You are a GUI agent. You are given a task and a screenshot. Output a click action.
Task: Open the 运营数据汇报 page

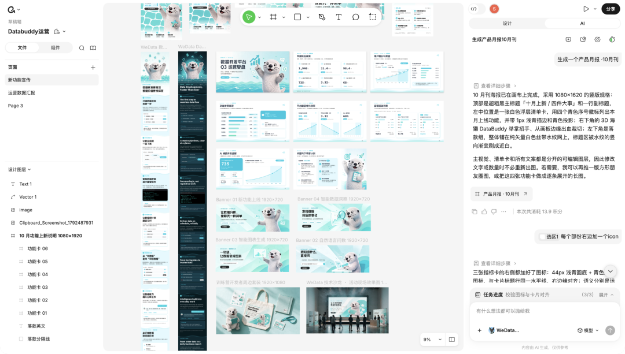[52, 92]
